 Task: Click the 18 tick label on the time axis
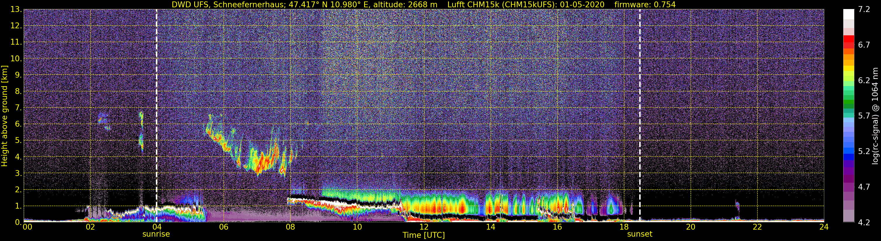click(624, 227)
